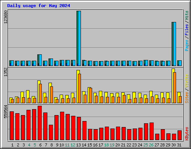Click day label 20 on the x-axis
Viewport: 191px width, 149px height.
point(118,145)
